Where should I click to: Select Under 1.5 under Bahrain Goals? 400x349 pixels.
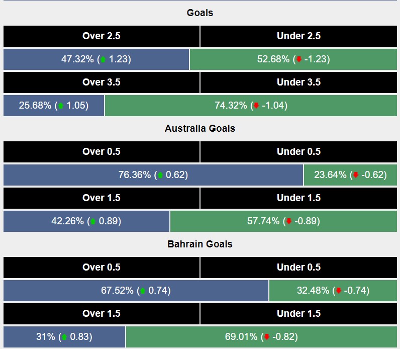298,314
